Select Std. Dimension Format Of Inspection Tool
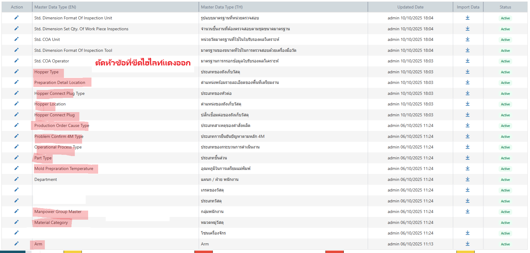 point(73,50)
